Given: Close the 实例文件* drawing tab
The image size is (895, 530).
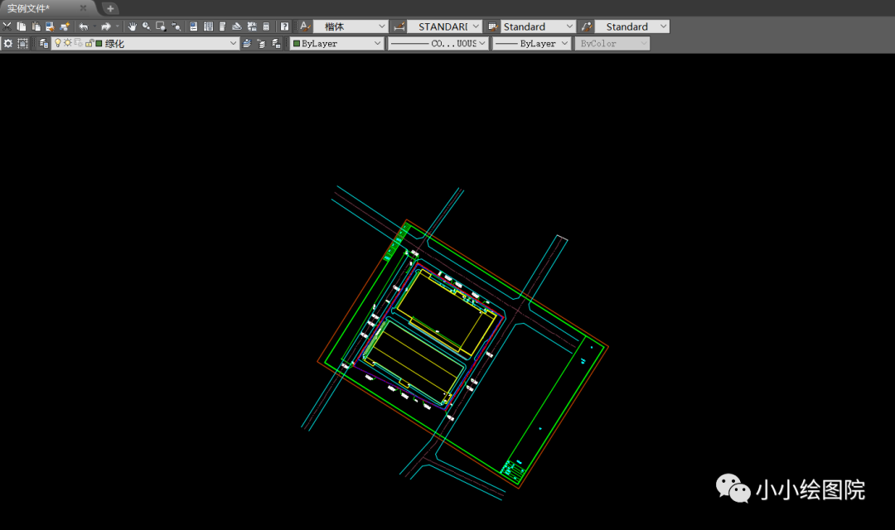Looking at the screenshot, I should (84, 8).
